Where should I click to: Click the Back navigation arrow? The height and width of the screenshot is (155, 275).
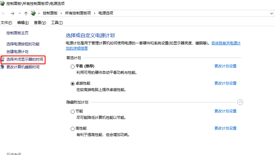(4, 13)
